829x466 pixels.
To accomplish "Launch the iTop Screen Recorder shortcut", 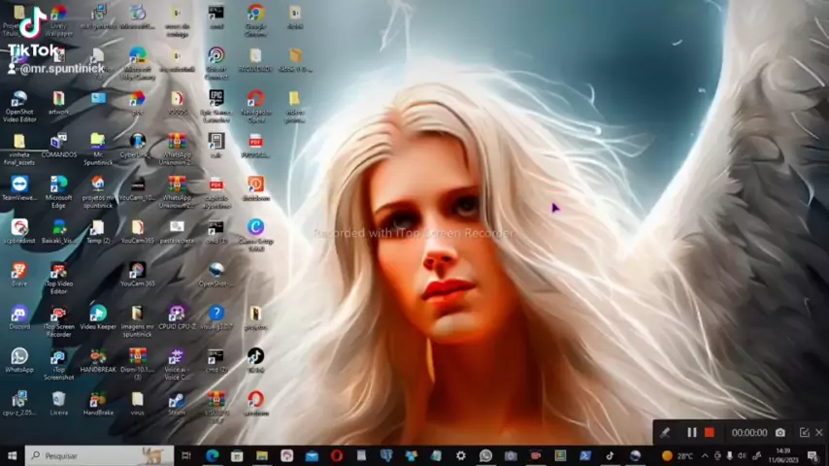I will pyautogui.click(x=58, y=320).
